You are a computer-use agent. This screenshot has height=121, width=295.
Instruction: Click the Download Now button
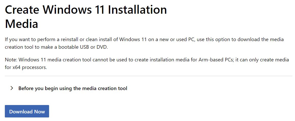pyautogui.click(x=27, y=111)
